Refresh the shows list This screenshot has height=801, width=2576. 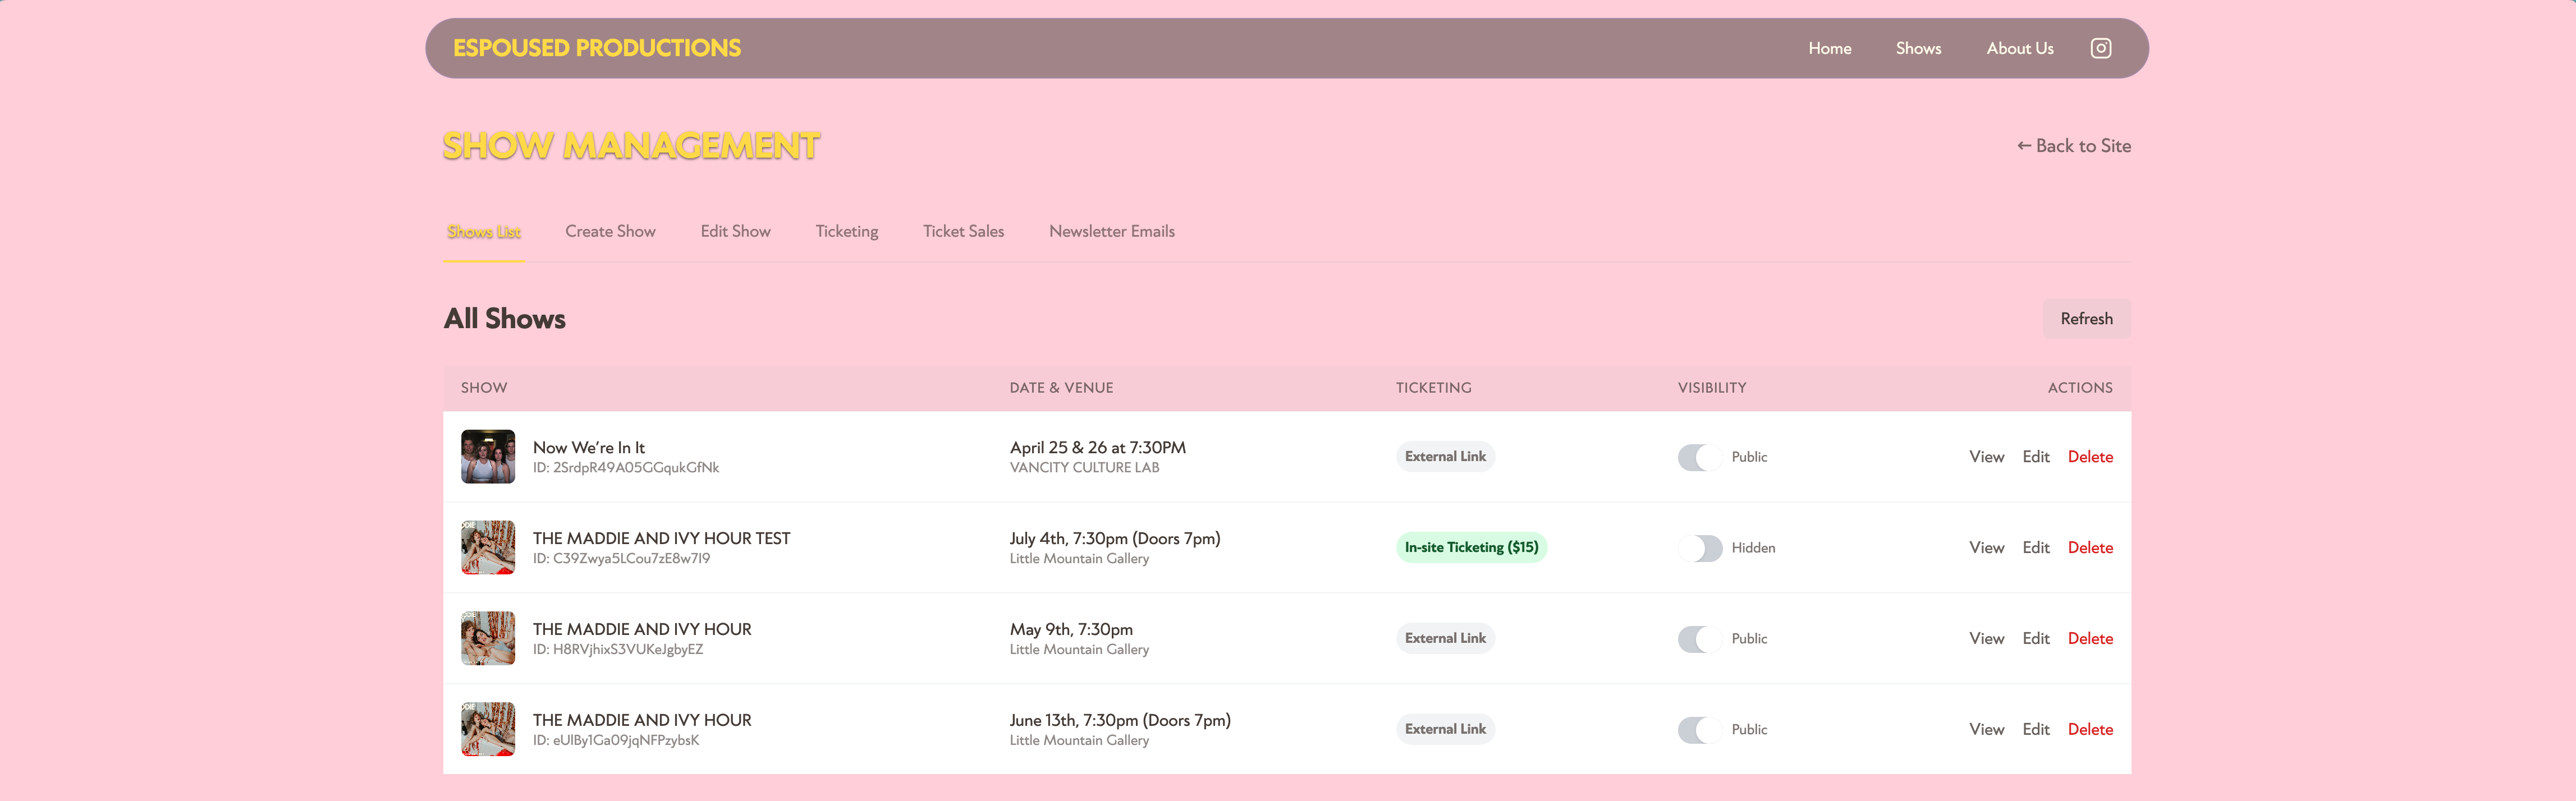point(2086,318)
